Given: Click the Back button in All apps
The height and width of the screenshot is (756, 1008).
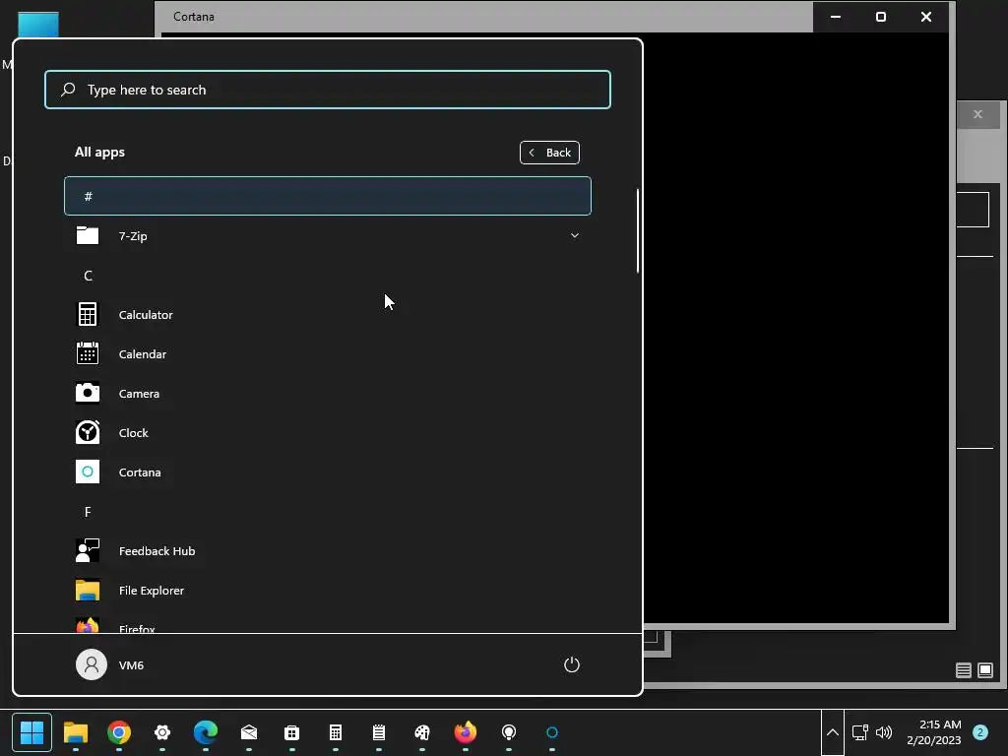Looking at the screenshot, I should pyautogui.click(x=549, y=153).
